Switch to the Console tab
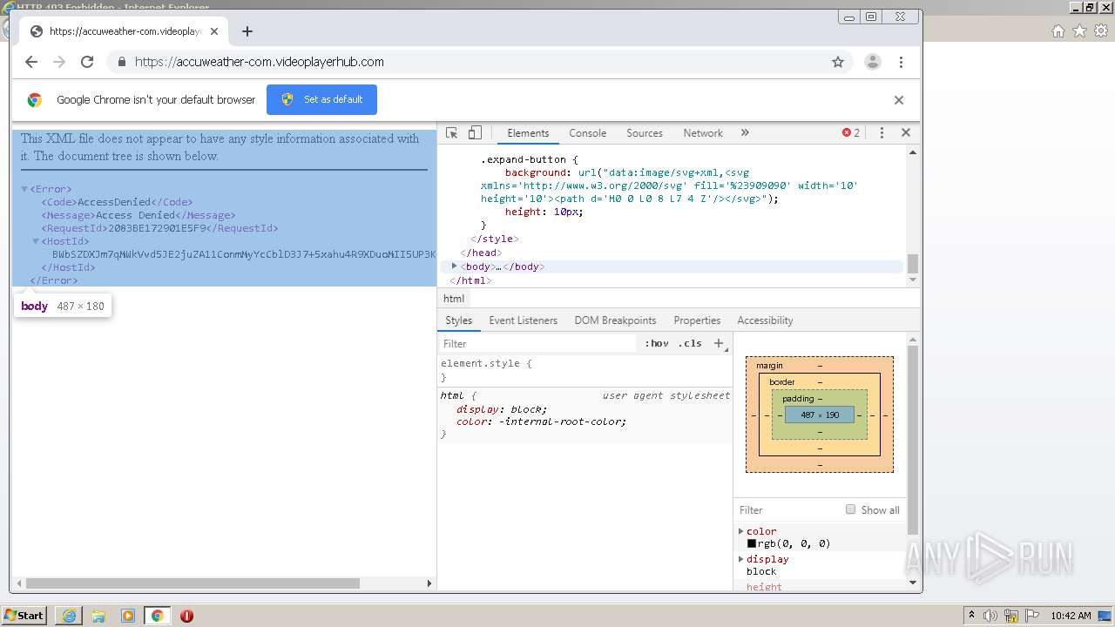1115x627 pixels. (x=587, y=133)
